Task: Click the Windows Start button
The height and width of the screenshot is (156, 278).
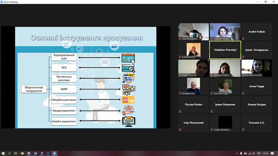Action: click(3, 153)
